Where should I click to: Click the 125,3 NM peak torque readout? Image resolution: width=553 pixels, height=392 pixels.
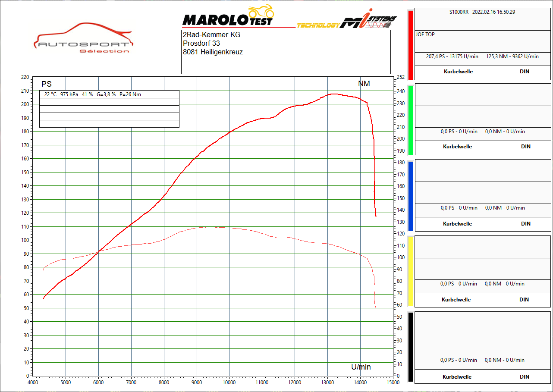512,56
